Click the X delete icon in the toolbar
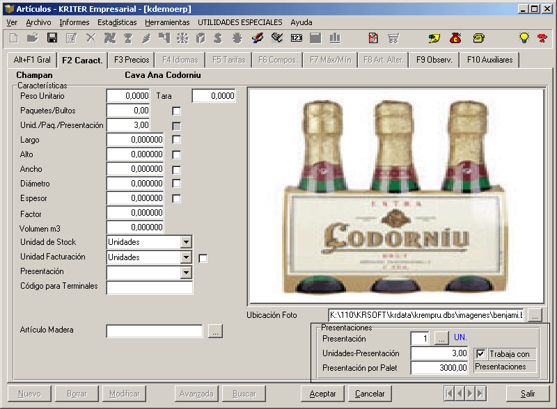The height and width of the screenshot is (409, 557). (x=91, y=38)
